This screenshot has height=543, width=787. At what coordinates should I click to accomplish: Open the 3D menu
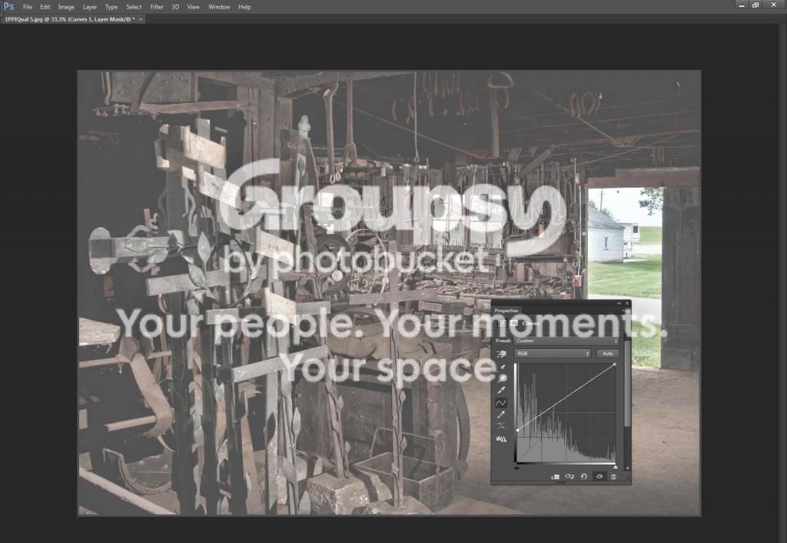click(175, 7)
